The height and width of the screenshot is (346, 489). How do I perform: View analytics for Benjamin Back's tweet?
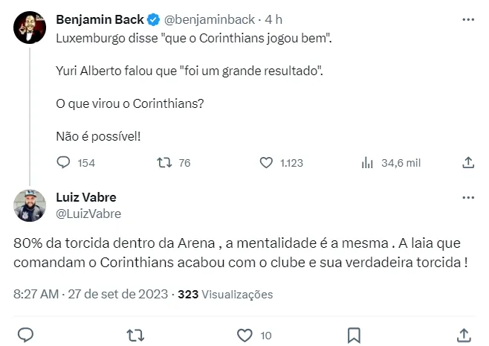[x=366, y=162]
